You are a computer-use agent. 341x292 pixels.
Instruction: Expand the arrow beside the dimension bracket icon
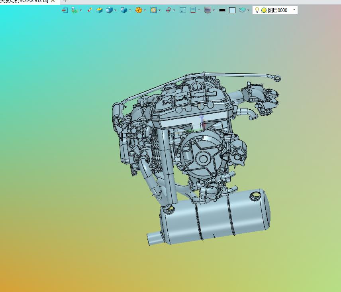[199, 10]
